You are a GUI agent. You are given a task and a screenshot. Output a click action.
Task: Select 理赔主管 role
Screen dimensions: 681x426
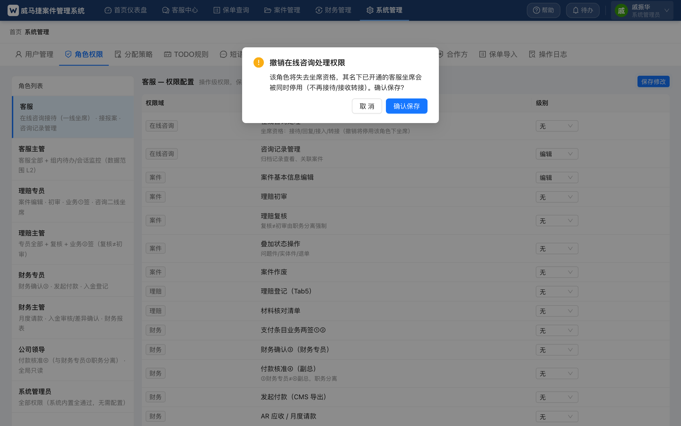click(73, 243)
